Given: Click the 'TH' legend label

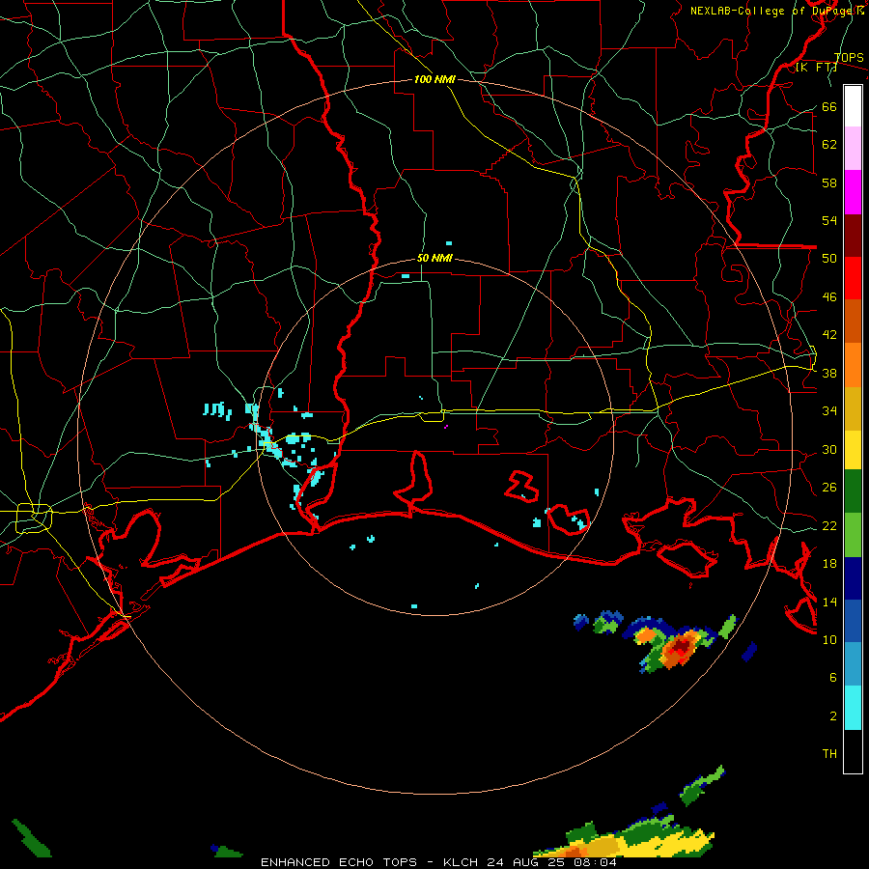Looking at the screenshot, I should 829,754.
